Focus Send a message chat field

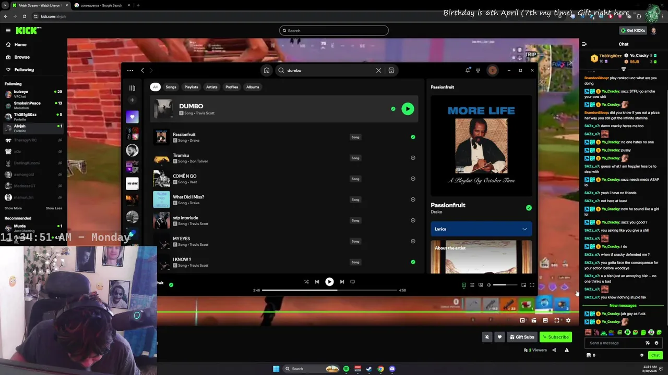(615, 343)
